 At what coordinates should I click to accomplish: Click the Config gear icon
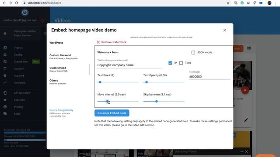pos(5,55)
